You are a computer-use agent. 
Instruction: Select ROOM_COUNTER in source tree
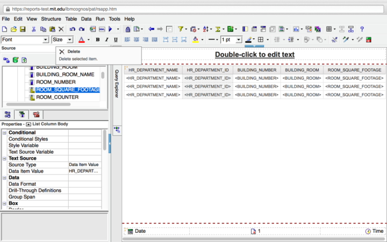[x=57, y=97]
